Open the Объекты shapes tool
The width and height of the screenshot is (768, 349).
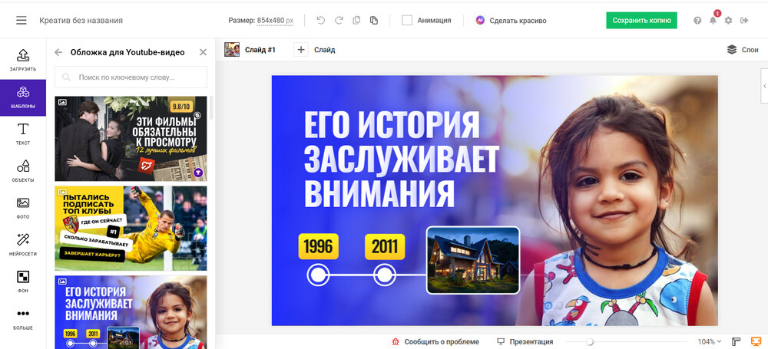23,171
